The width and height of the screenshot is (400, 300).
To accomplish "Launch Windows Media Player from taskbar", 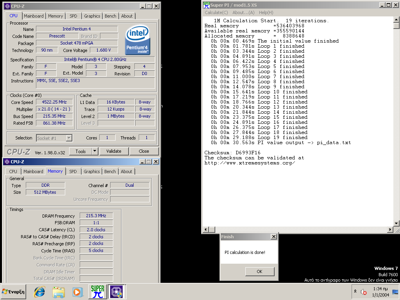I will pos(78,292).
